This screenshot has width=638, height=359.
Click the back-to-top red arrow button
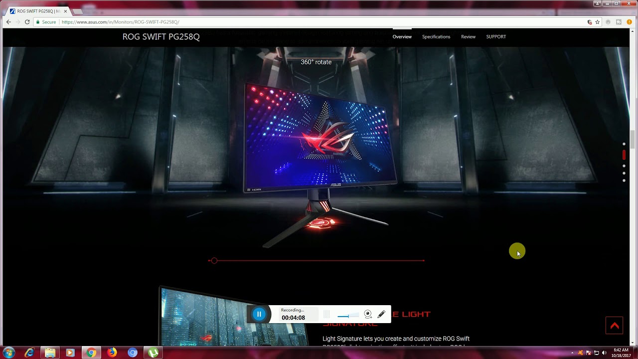click(615, 326)
